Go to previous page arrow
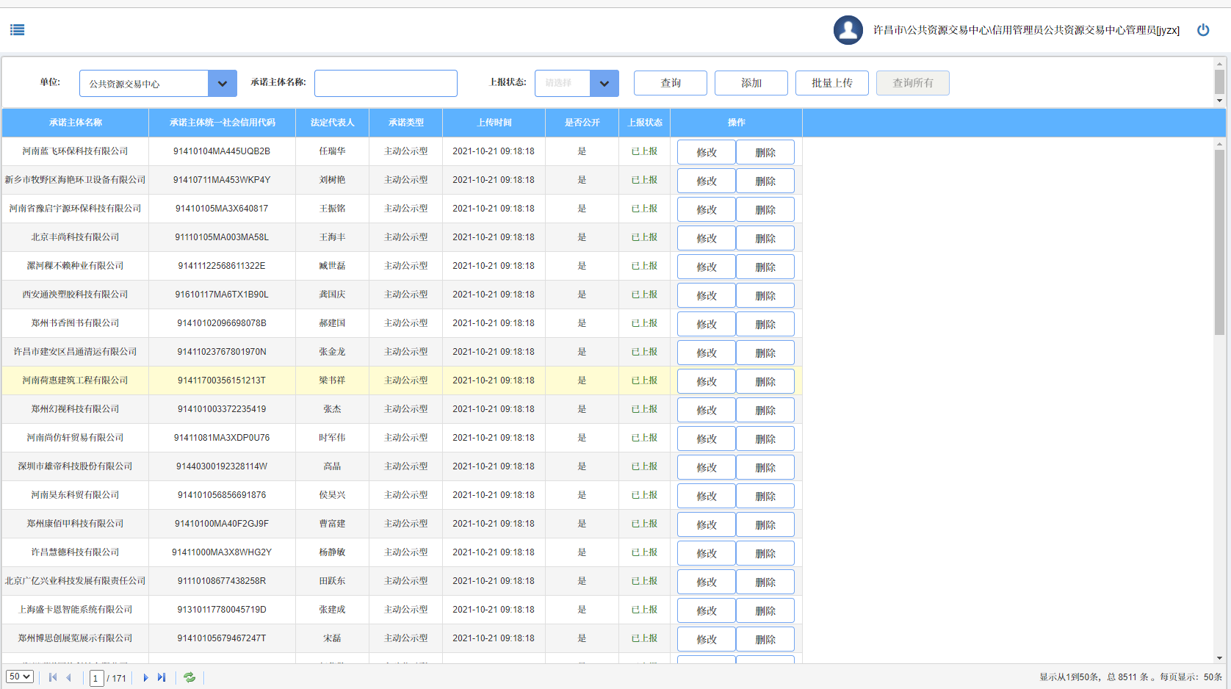Viewport: 1231px width, 689px height. click(69, 677)
